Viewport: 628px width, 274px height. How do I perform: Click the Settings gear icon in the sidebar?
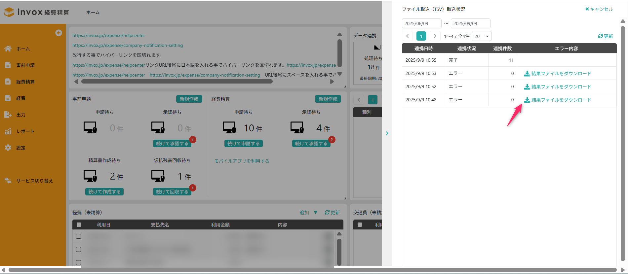point(8,148)
